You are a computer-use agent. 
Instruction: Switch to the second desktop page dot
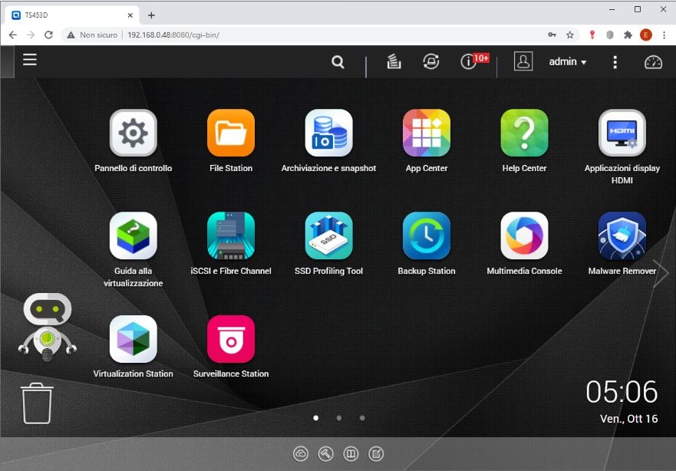pos(339,418)
